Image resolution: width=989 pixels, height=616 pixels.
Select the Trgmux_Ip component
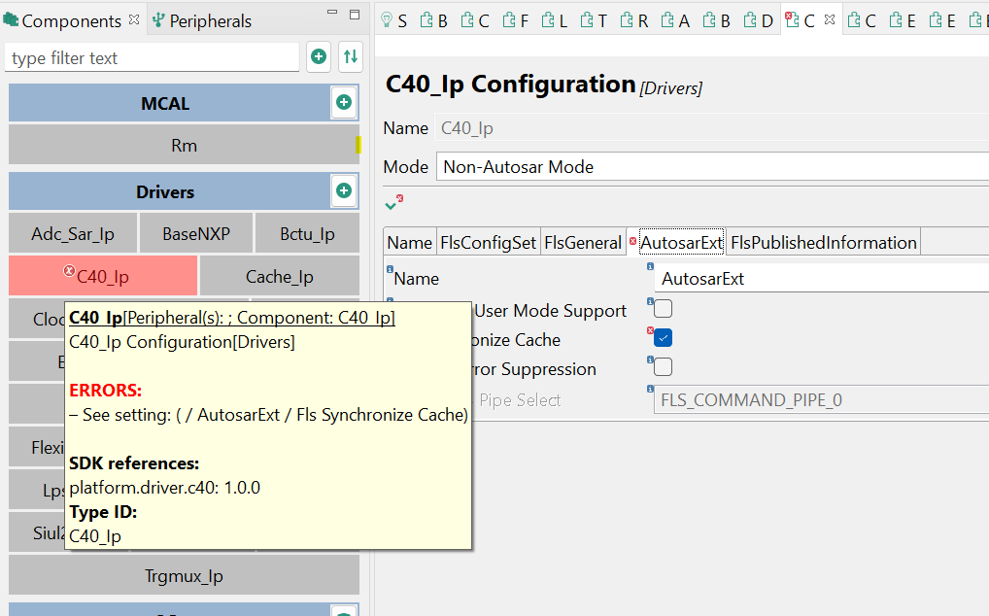pyautogui.click(x=184, y=574)
